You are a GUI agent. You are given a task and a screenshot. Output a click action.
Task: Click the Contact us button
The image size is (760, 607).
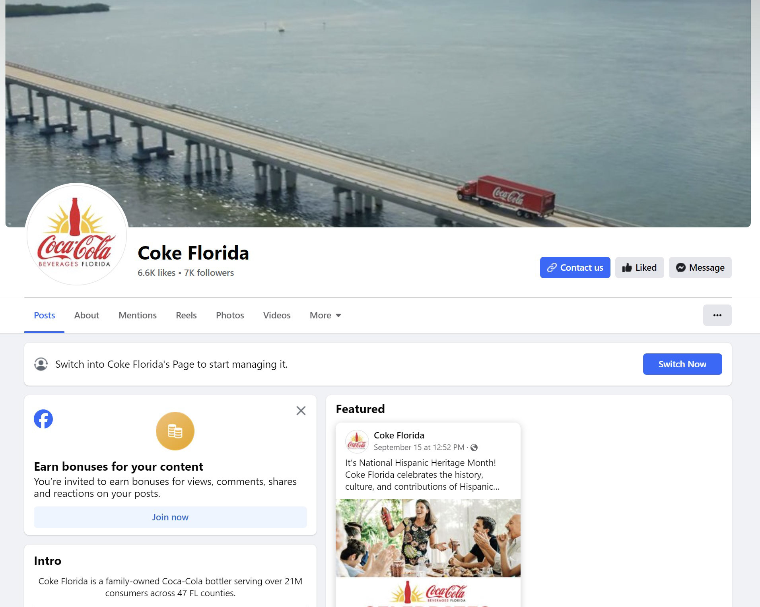(x=575, y=268)
